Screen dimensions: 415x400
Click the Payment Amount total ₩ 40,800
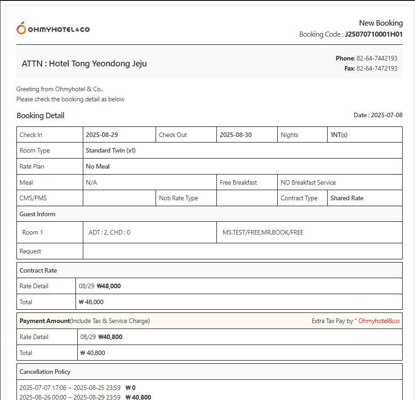(x=92, y=353)
